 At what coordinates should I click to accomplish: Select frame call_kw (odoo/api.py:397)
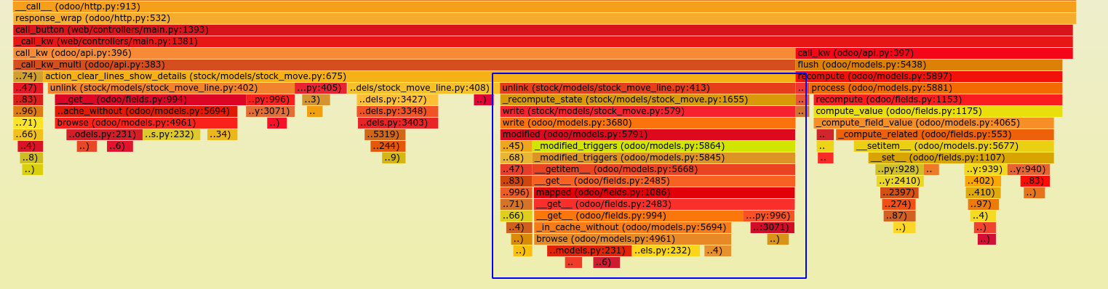click(x=934, y=53)
